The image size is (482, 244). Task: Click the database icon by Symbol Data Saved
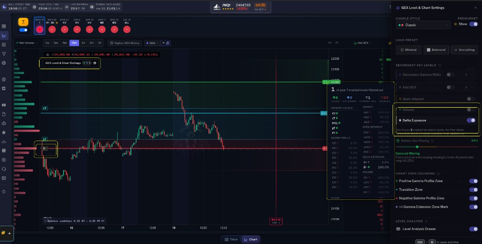tap(92, 7)
